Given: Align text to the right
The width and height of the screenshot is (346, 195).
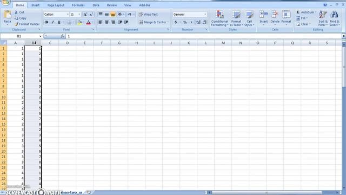Looking at the screenshot, I should [113, 22].
